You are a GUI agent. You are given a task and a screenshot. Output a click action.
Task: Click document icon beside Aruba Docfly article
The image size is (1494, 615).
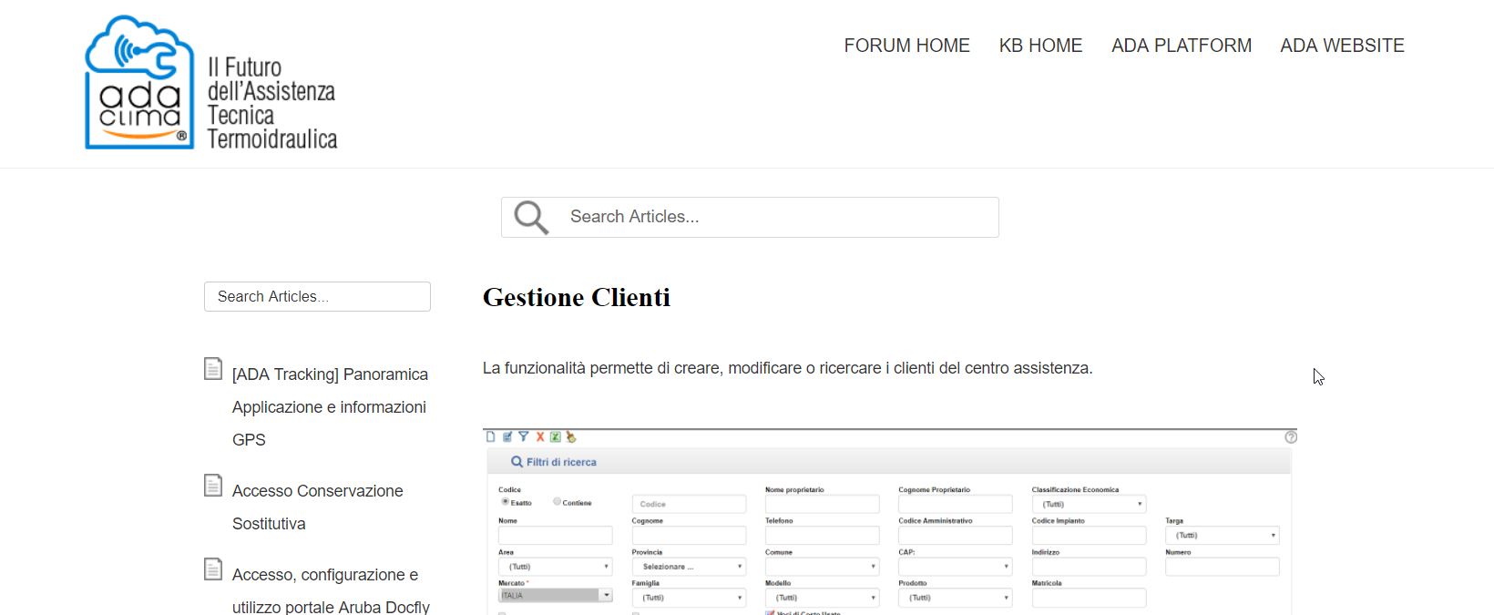[x=213, y=569]
